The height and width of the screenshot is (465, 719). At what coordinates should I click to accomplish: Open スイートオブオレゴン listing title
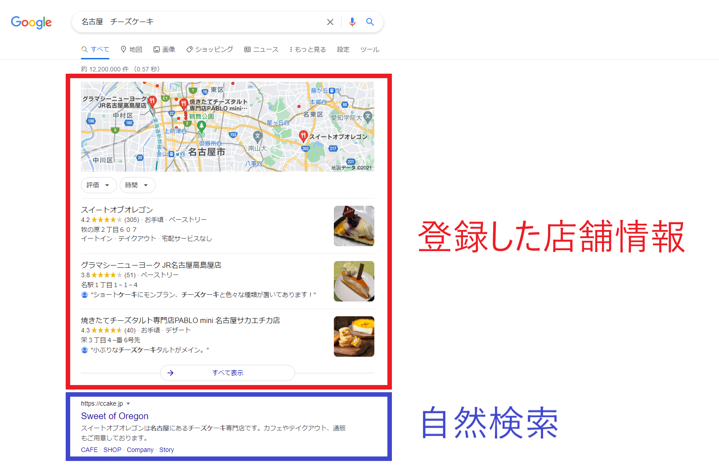coord(117,210)
